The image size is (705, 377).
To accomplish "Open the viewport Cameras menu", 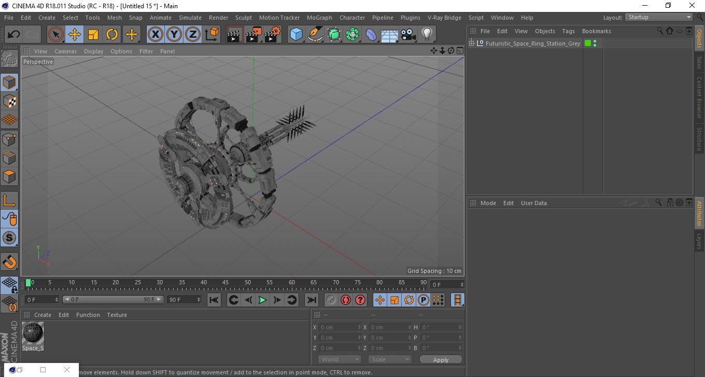I will click(x=65, y=51).
